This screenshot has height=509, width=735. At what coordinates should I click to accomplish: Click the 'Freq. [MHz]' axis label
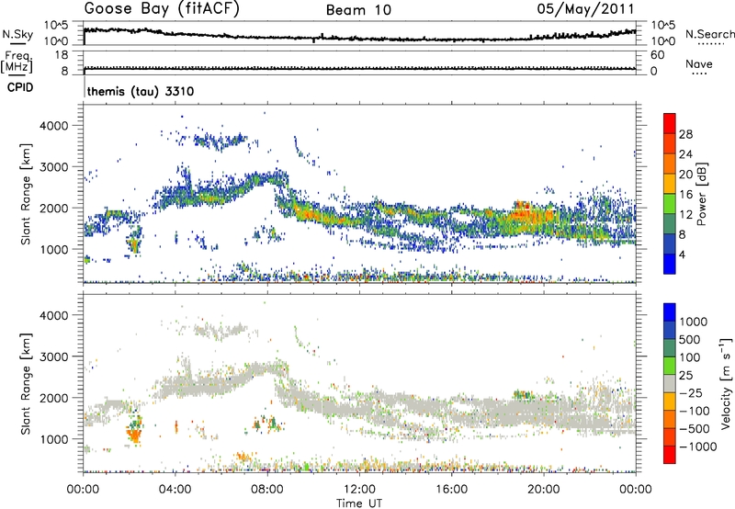[17, 62]
